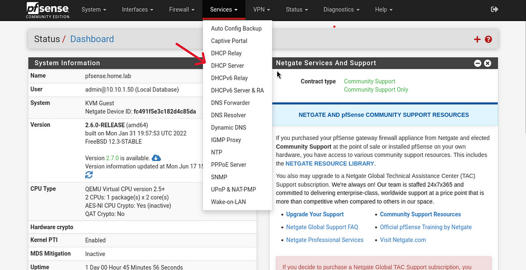
Task: Click Visit Netgate.com link
Action: pyautogui.click(x=403, y=240)
